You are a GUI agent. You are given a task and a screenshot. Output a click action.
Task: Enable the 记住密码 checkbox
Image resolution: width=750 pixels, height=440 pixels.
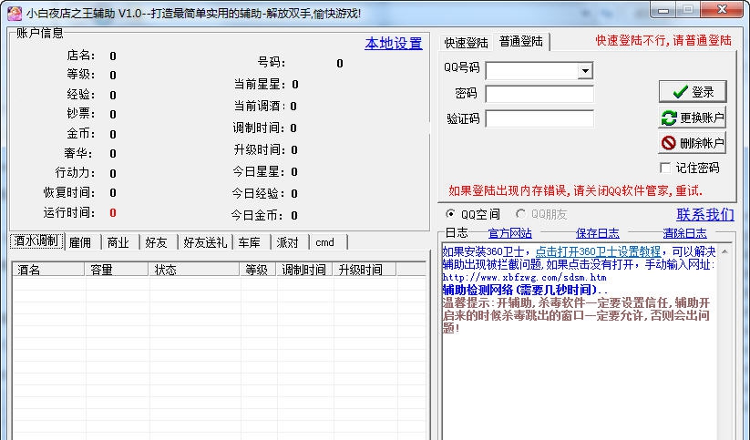665,168
